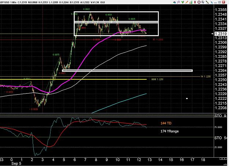Click the R1 red pivot label
229x166 pixels.
click(x=158, y=39)
